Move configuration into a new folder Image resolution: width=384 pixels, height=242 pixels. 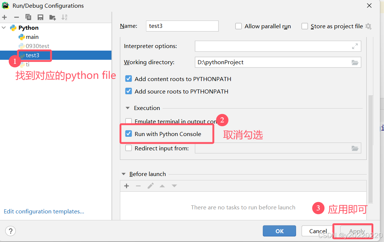click(52, 17)
